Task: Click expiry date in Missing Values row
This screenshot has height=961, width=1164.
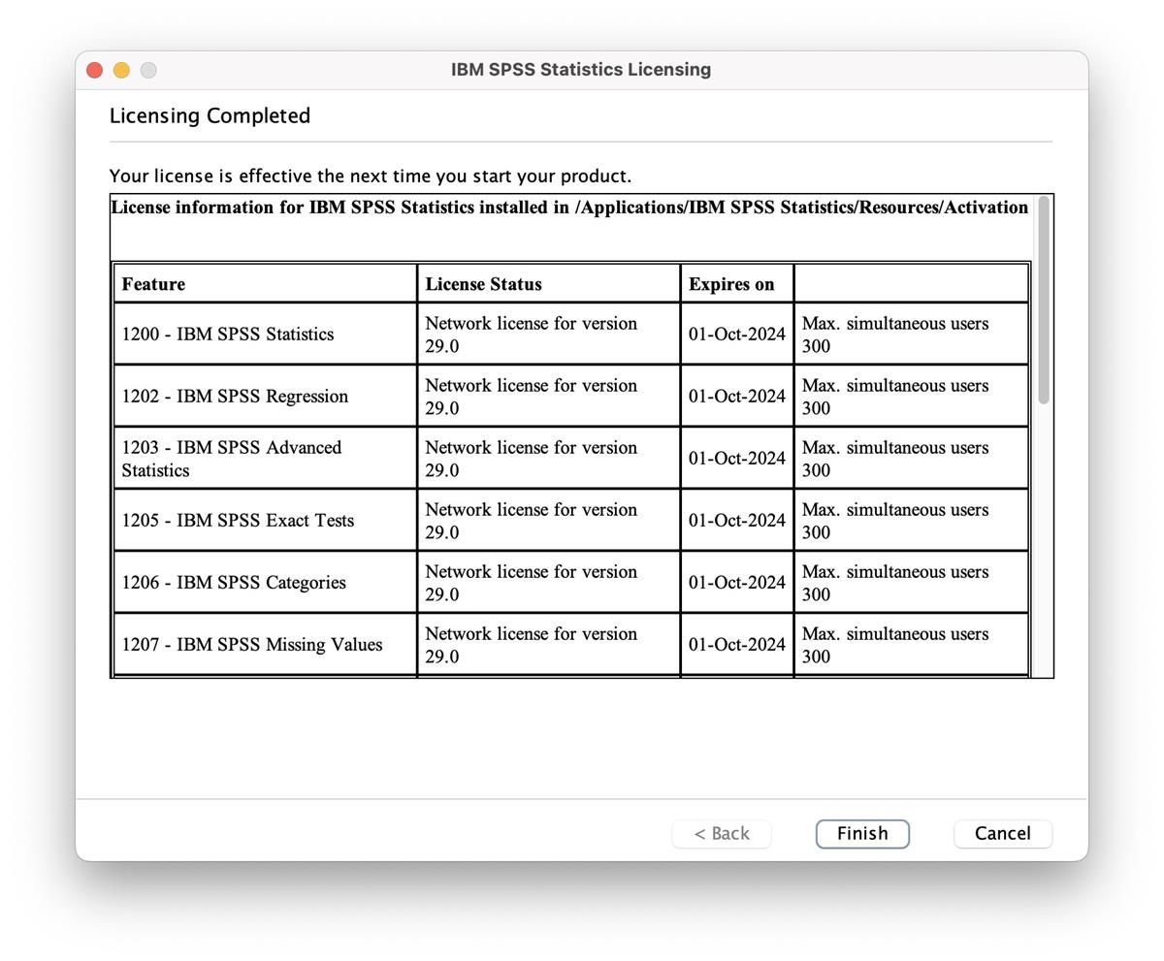Action: tap(737, 644)
